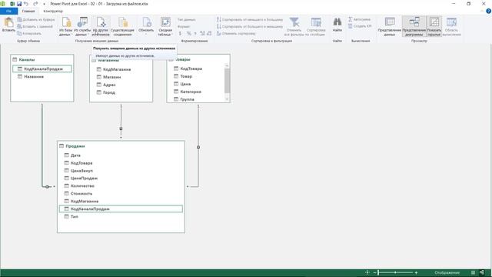Viewport: 492px width, 277px height.
Task: Click the Save icon in title bar
Action: [19, 4]
